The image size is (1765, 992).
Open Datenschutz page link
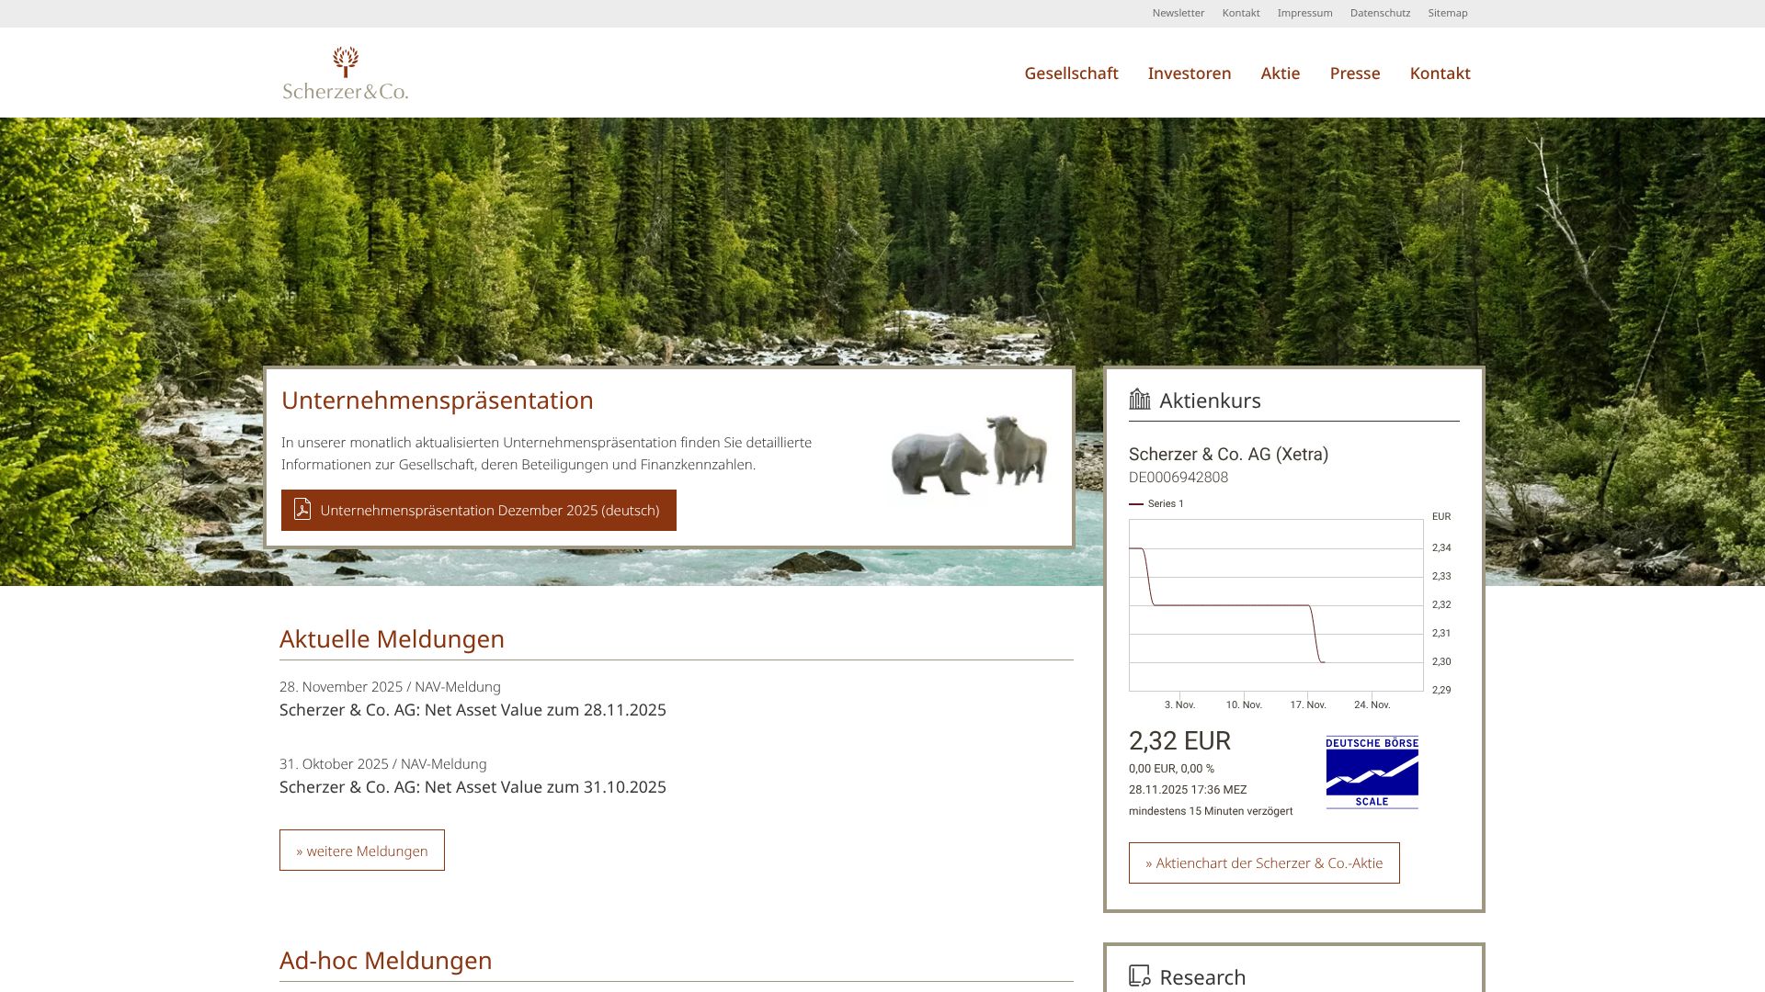coord(1380,13)
